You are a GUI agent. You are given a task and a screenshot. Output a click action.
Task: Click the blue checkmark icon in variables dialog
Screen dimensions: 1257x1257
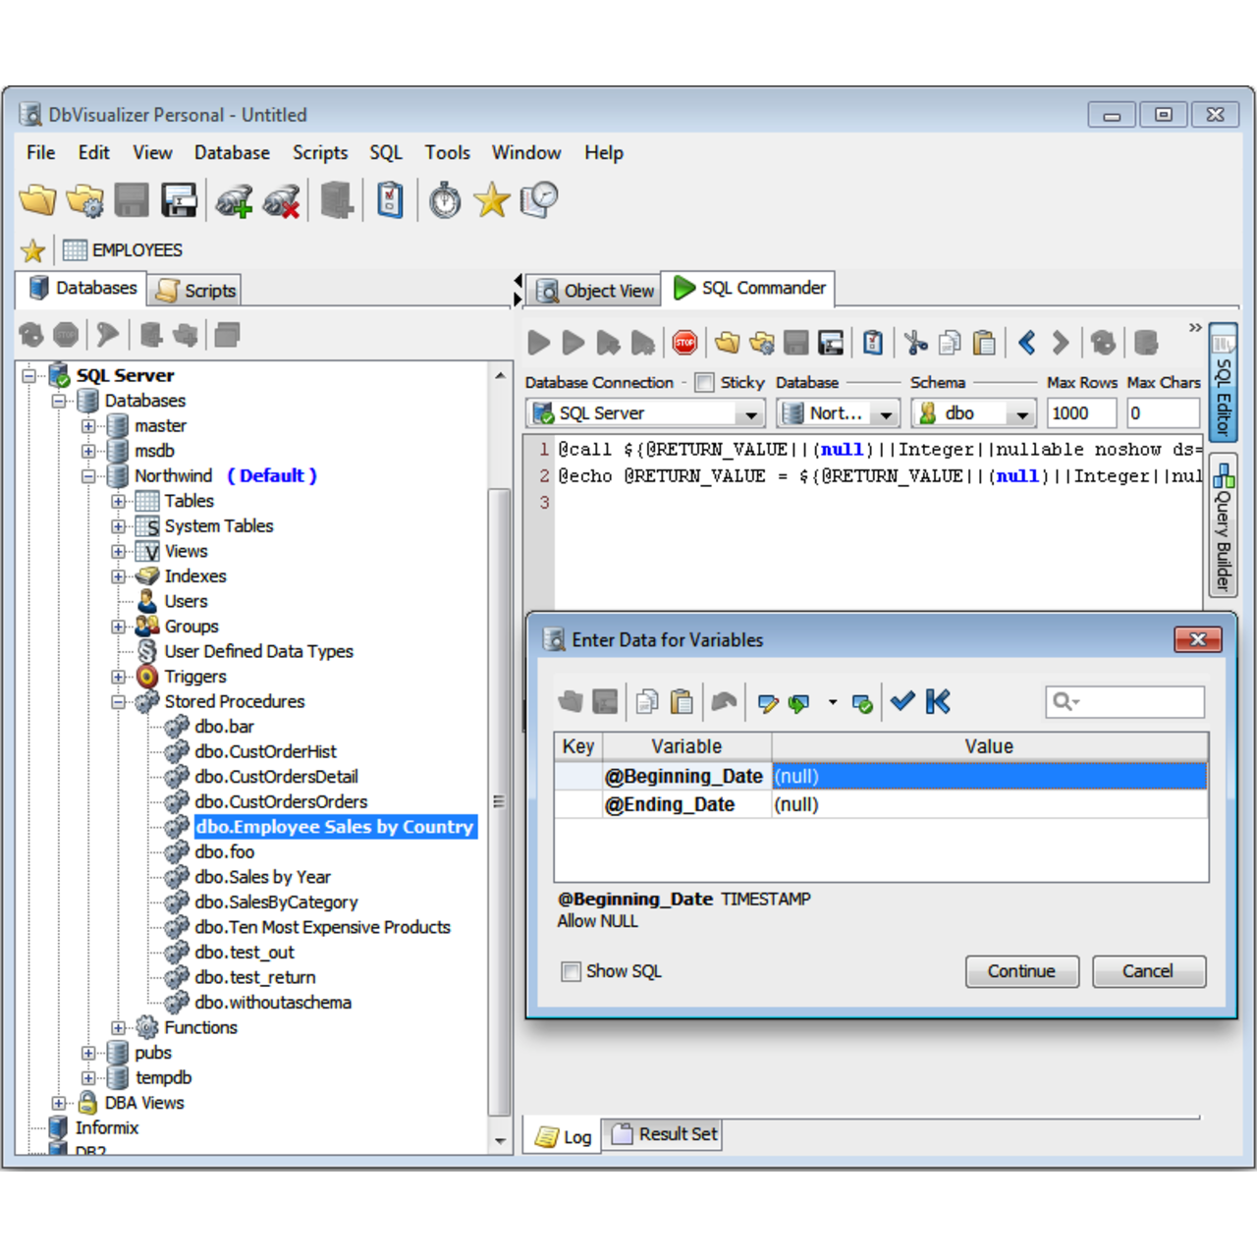(x=902, y=701)
